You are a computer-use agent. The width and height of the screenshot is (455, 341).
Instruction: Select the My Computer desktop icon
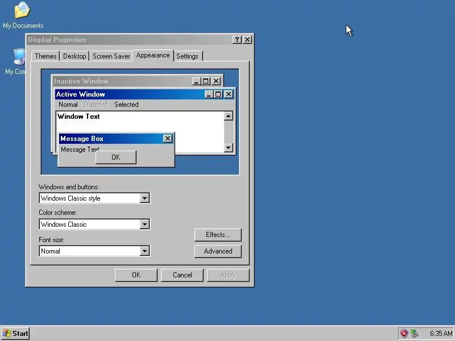click(x=16, y=61)
